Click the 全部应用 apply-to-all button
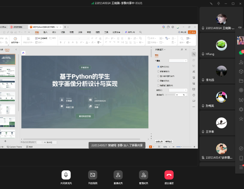This screenshot has height=189, width=244. coord(159,142)
